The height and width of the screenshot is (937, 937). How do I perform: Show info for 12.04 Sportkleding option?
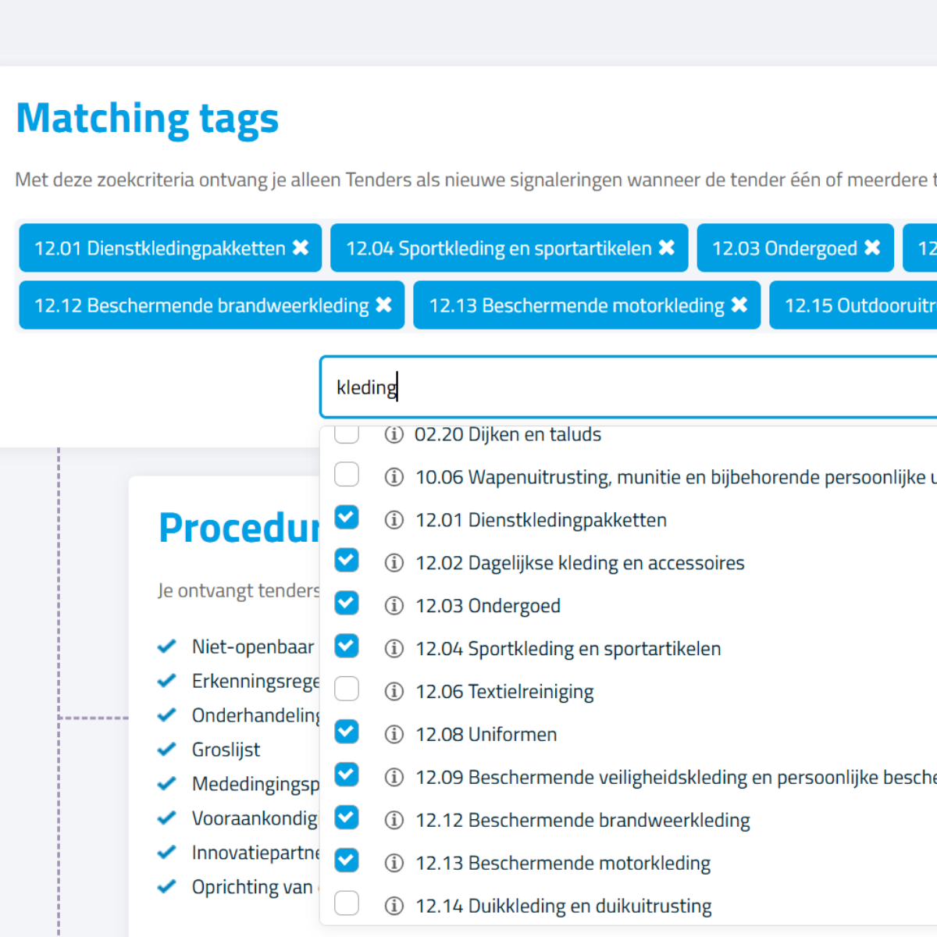pos(394,649)
